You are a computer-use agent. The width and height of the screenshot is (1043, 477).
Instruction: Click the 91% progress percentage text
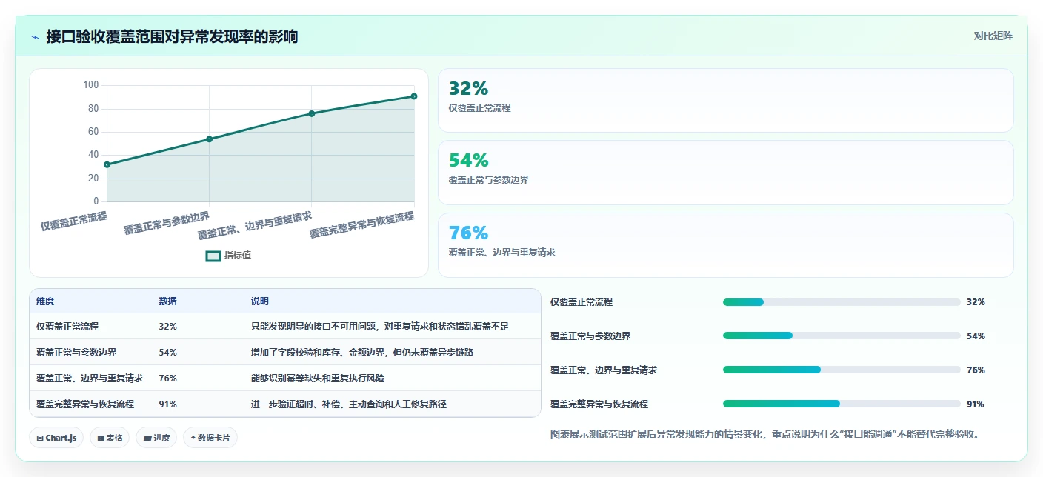(x=976, y=404)
